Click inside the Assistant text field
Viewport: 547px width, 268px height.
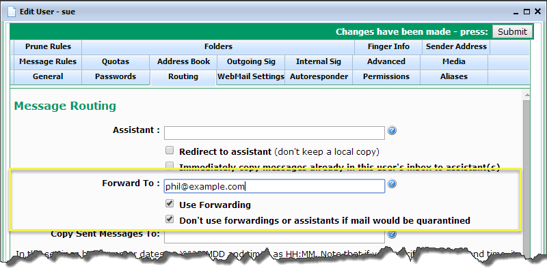pos(275,133)
